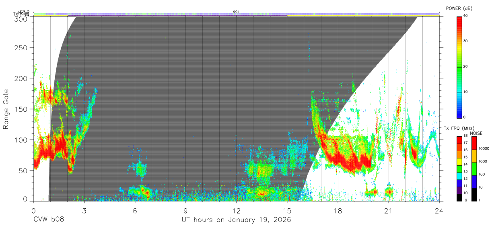Click the '200' tick on Range Gate axis
Viewport: 494px width, 228px height.
(x=22, y=78)
